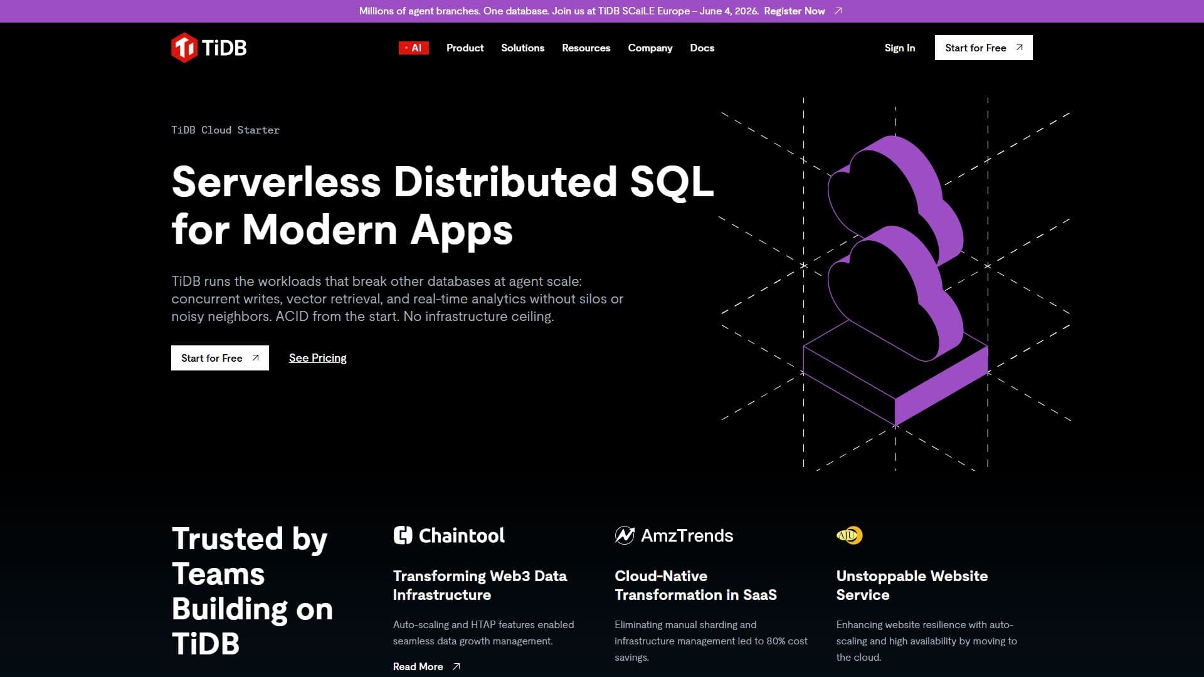Click the hero paragraph about agent-scale workloads
The image size is (1204, 677).
click(397, 299)
